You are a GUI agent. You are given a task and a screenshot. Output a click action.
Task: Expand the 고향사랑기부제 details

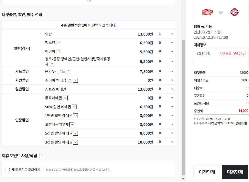(x=72, y=124)
